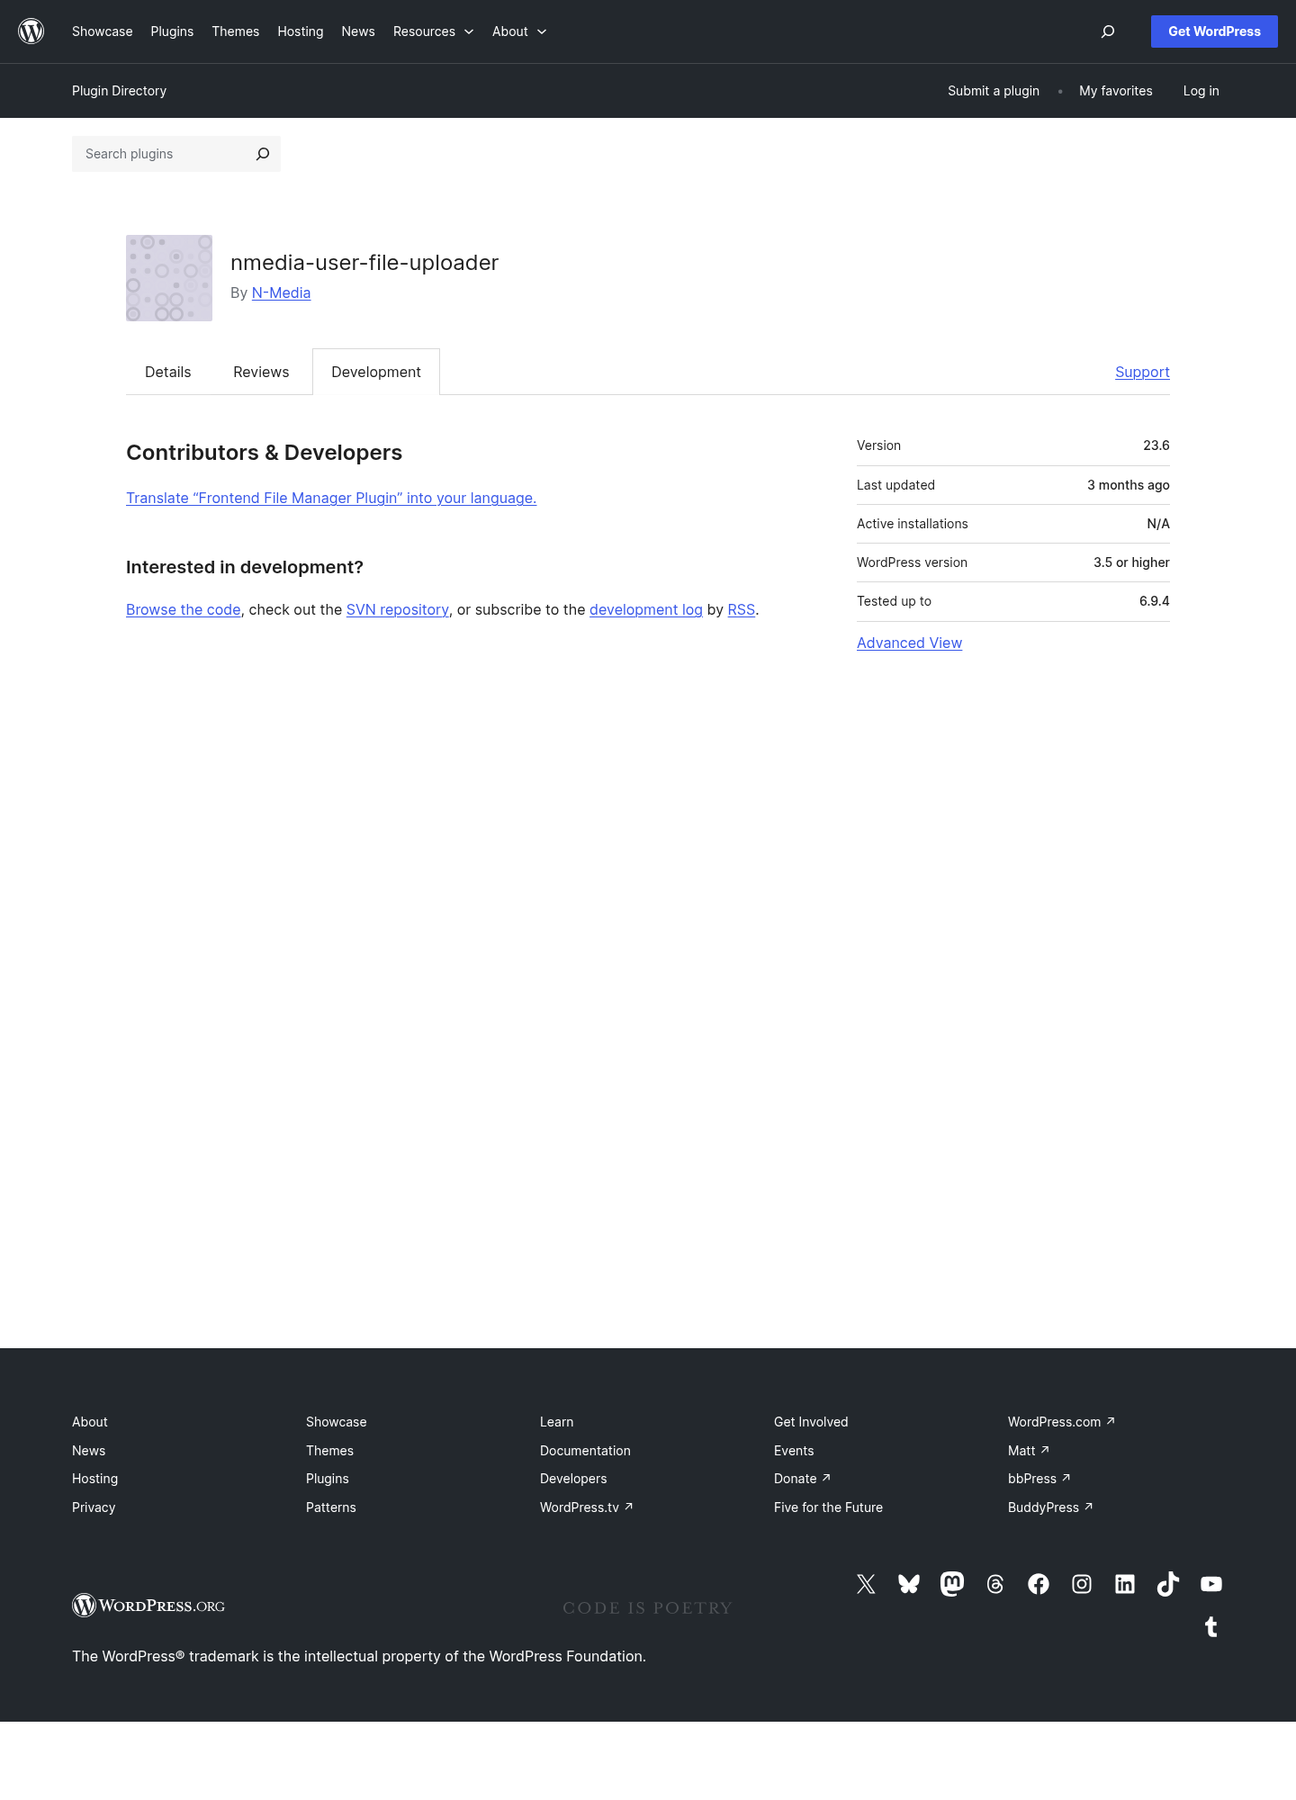
Task: Visit the Bluesky butterfly icon link
Action: [909, 1584]
